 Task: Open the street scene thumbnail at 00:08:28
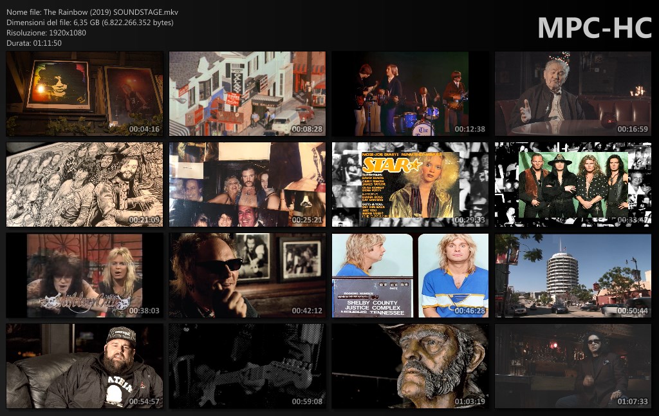click(x=247, y=93)
